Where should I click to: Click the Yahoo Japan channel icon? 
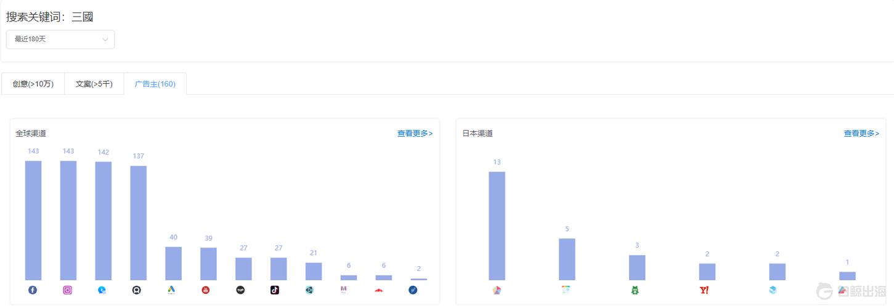pos(705,290)
